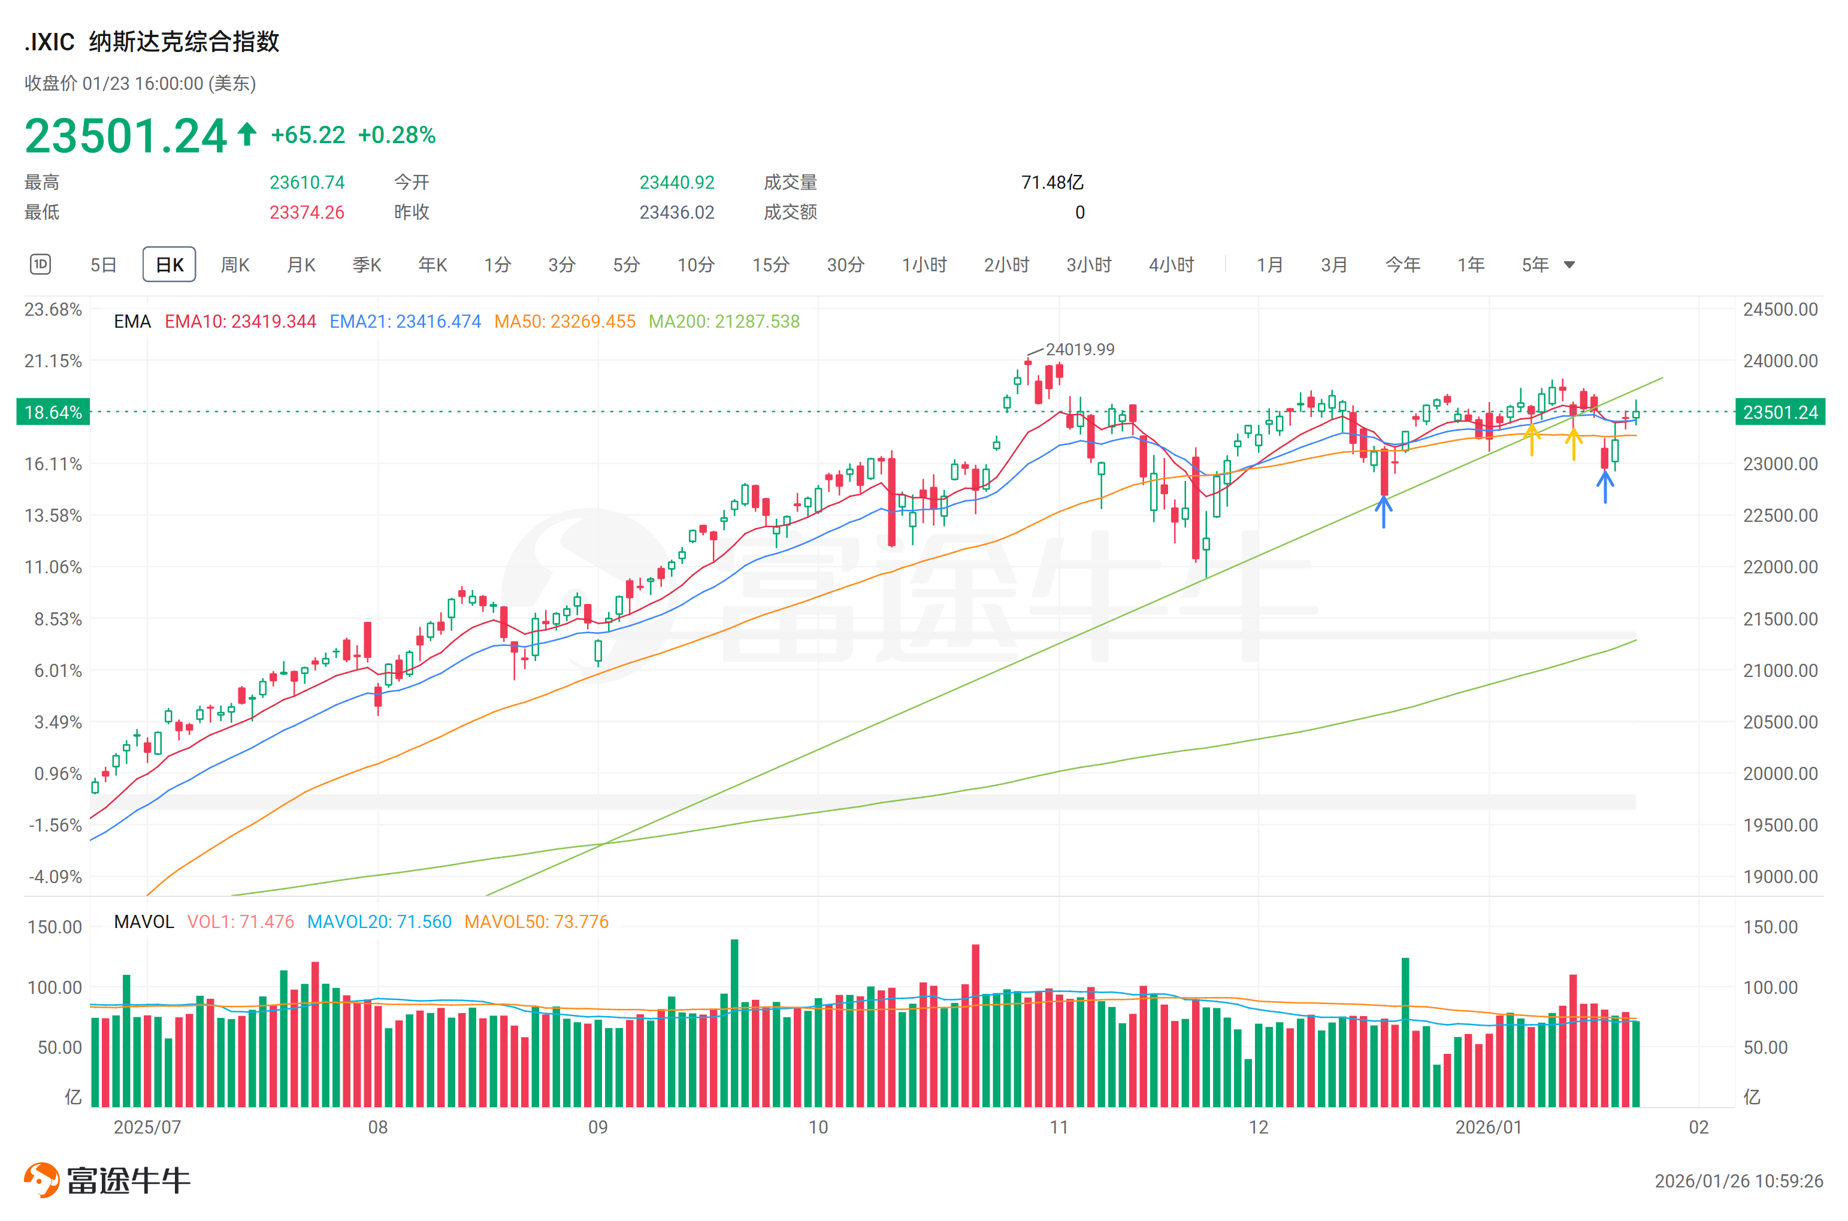Viewport: 1848px width, 1221px height.
Task: Click the 成交量 value 71.48亿
Action: pyautogui.click(x=1052, y=182)
